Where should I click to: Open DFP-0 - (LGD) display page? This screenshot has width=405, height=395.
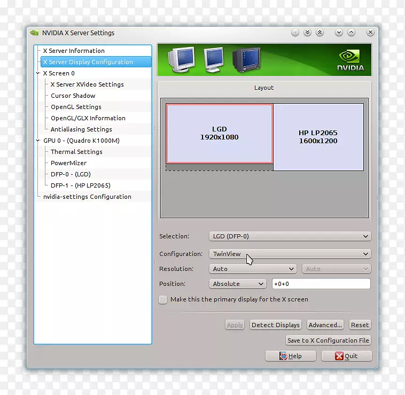click(x=71, y=174)
